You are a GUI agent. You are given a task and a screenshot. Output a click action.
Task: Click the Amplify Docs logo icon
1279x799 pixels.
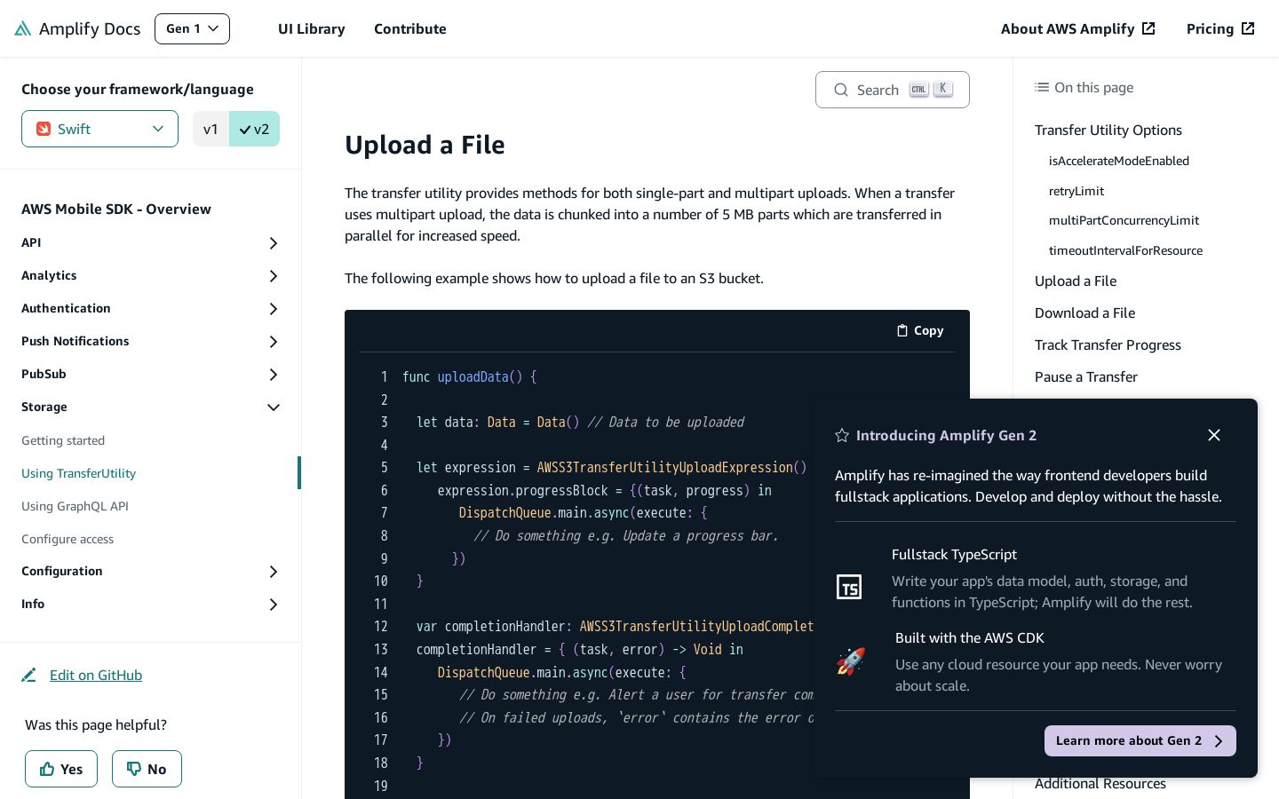(23, 28)
